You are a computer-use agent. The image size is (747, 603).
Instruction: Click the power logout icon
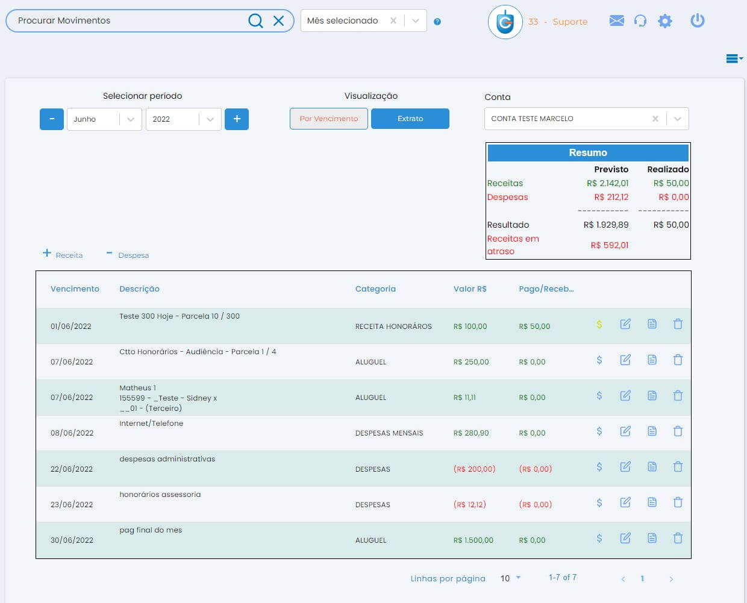pos(697,20)
